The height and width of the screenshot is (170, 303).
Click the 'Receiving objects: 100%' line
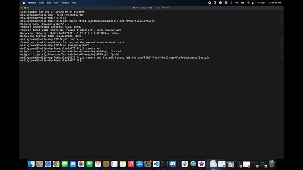[70, 33]
